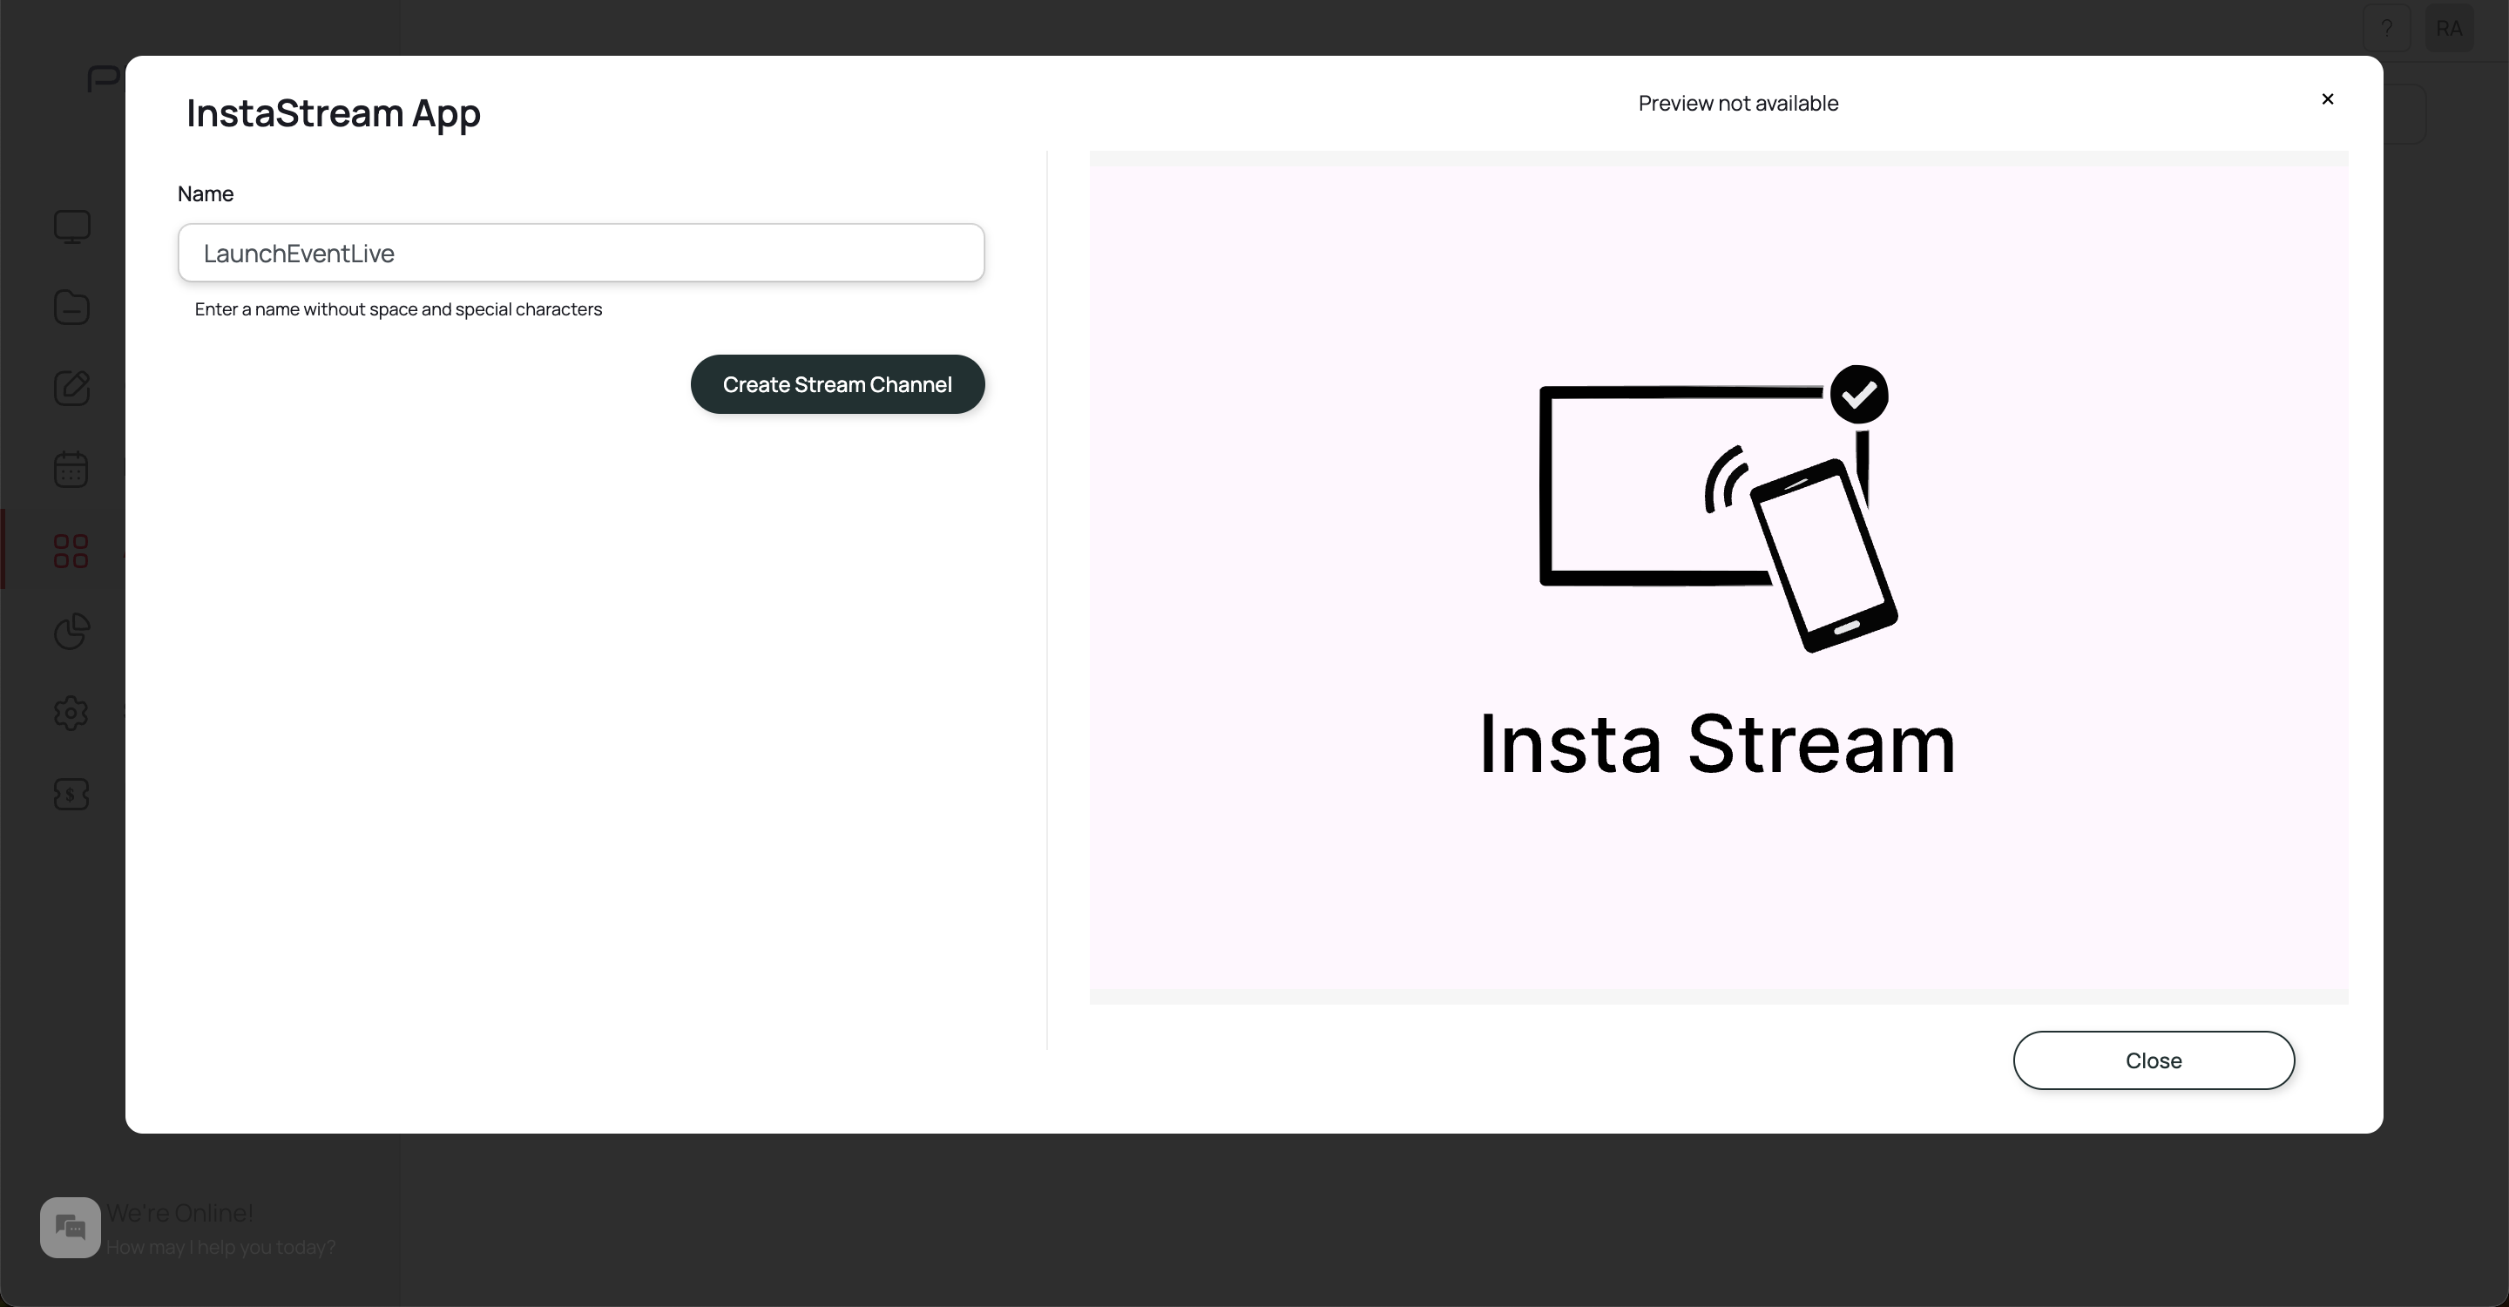Click the Name input field

coord(580,254)
